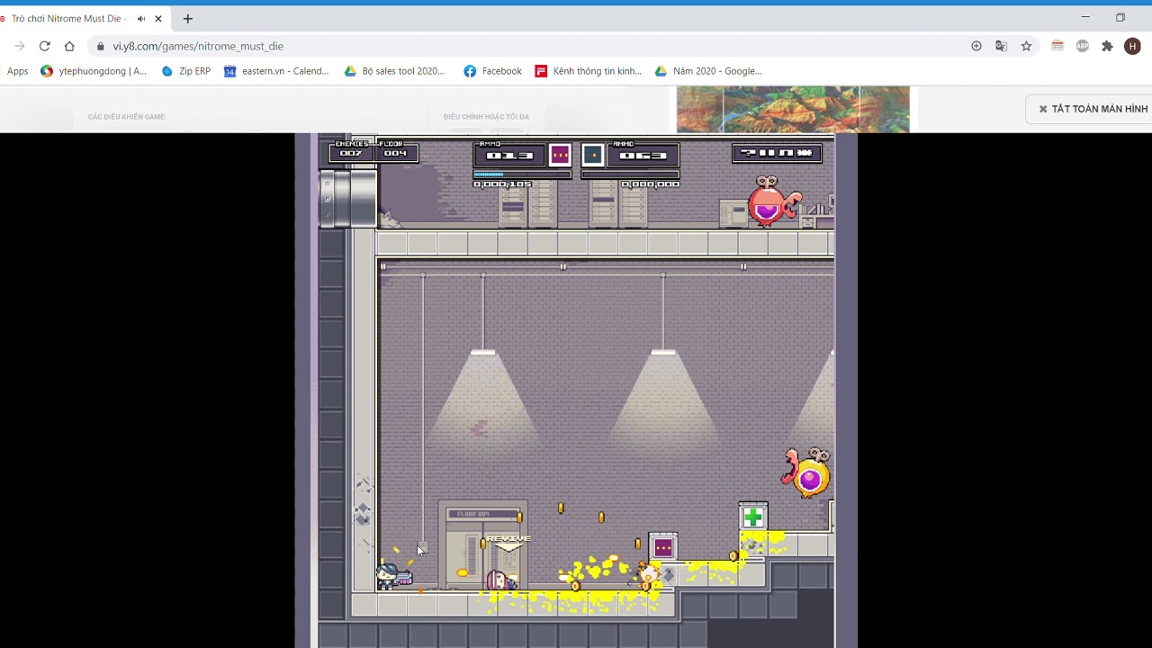
Task: Open a new browser tab
Action: point(187,18)
